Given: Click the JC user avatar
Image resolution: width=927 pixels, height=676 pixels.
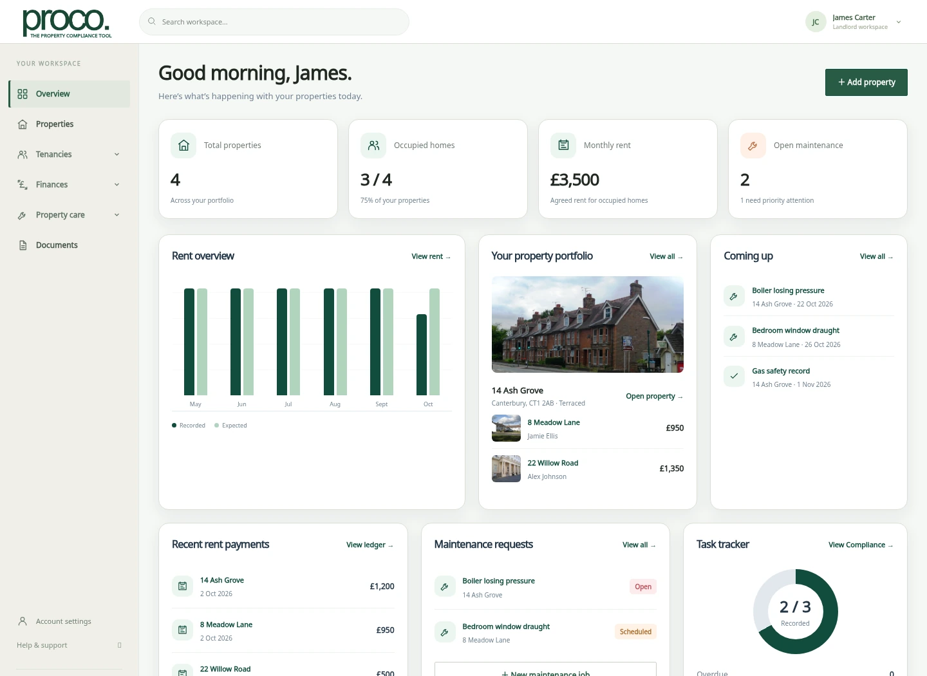Looking at the screenshot, I should click(x=816, y=22).
